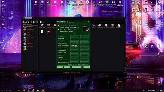This screenshot has height=92, width=164.
Task: Open the orange Тест icon in main pane
Action: point(48,32)
